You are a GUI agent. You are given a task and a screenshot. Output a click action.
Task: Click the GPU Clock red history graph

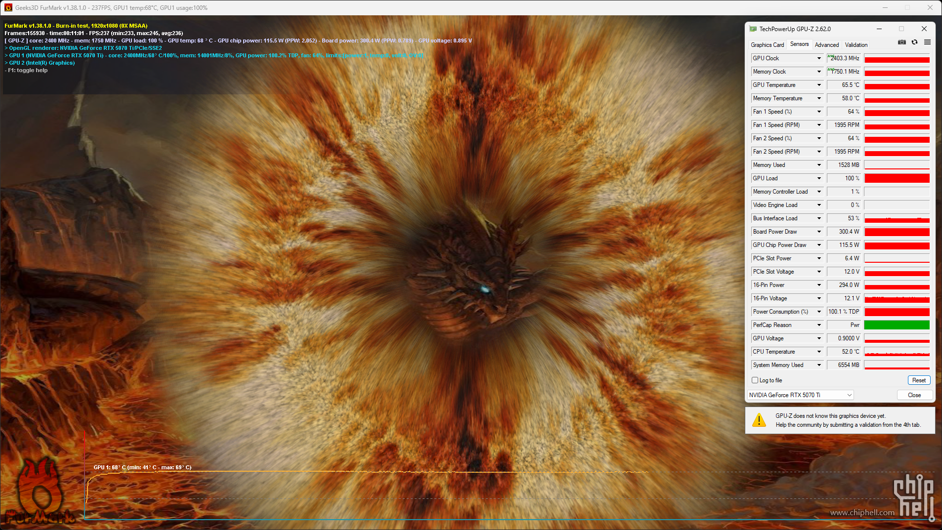click(x=897, y=58)
